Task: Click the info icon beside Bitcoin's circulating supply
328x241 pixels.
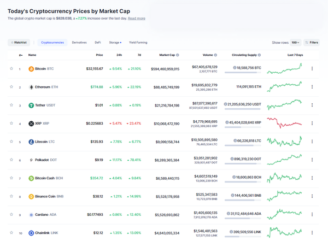Action: click(x=235, y=68)
